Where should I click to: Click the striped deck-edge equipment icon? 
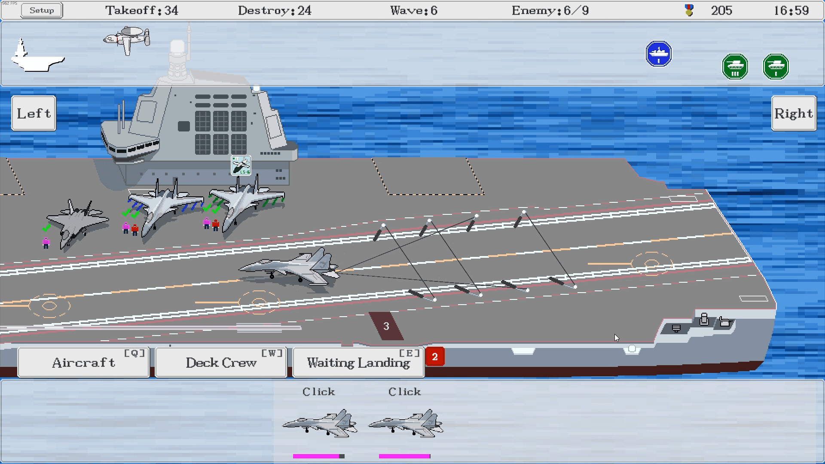click(676, 329)
